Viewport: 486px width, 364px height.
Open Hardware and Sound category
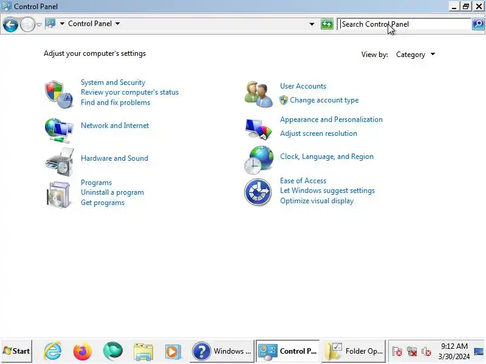pyautogui.click(x=114, y=158)
